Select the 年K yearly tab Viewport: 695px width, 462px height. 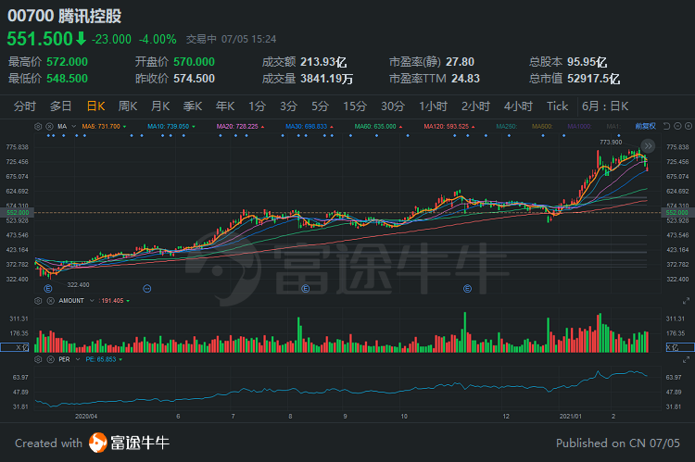[x=225, y=106]
